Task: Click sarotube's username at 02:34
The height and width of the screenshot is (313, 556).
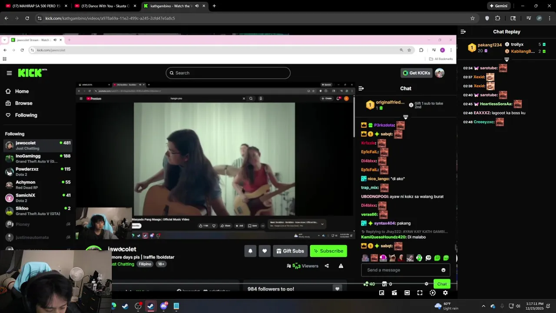Action: [489, 68]
